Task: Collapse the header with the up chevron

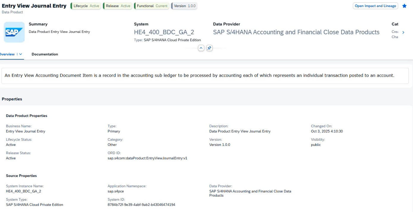Action: click(x=201, y=48)
